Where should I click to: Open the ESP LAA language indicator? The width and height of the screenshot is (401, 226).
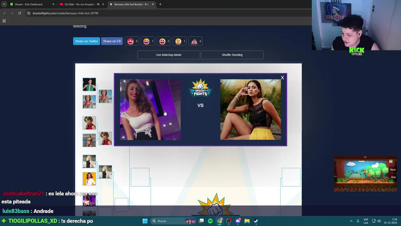pos(366,221)
